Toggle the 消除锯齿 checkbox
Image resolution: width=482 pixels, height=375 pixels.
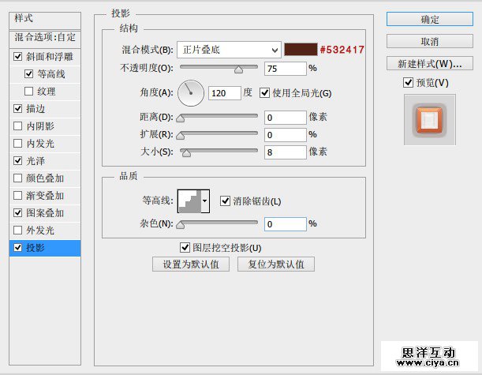(x=226, y=201)
